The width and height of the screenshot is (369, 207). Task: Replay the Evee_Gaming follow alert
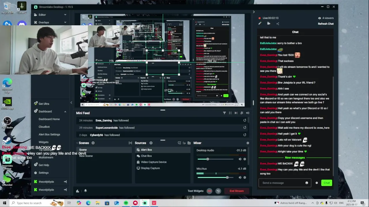click(x=244, y=120)
